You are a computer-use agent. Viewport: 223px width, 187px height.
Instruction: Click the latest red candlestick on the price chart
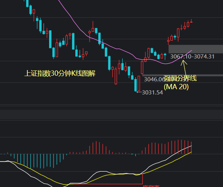[192, 21]
